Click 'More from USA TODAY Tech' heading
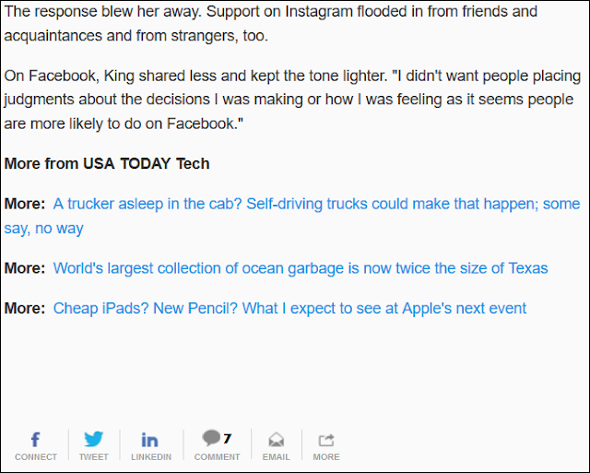 (x=107, y=164)
